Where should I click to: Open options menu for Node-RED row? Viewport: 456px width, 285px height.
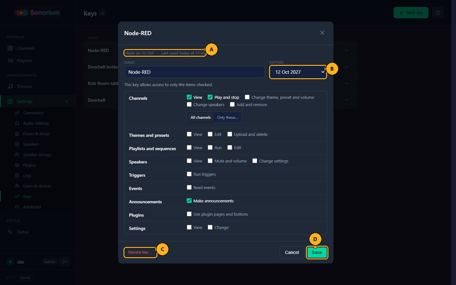tap(347, 50)
